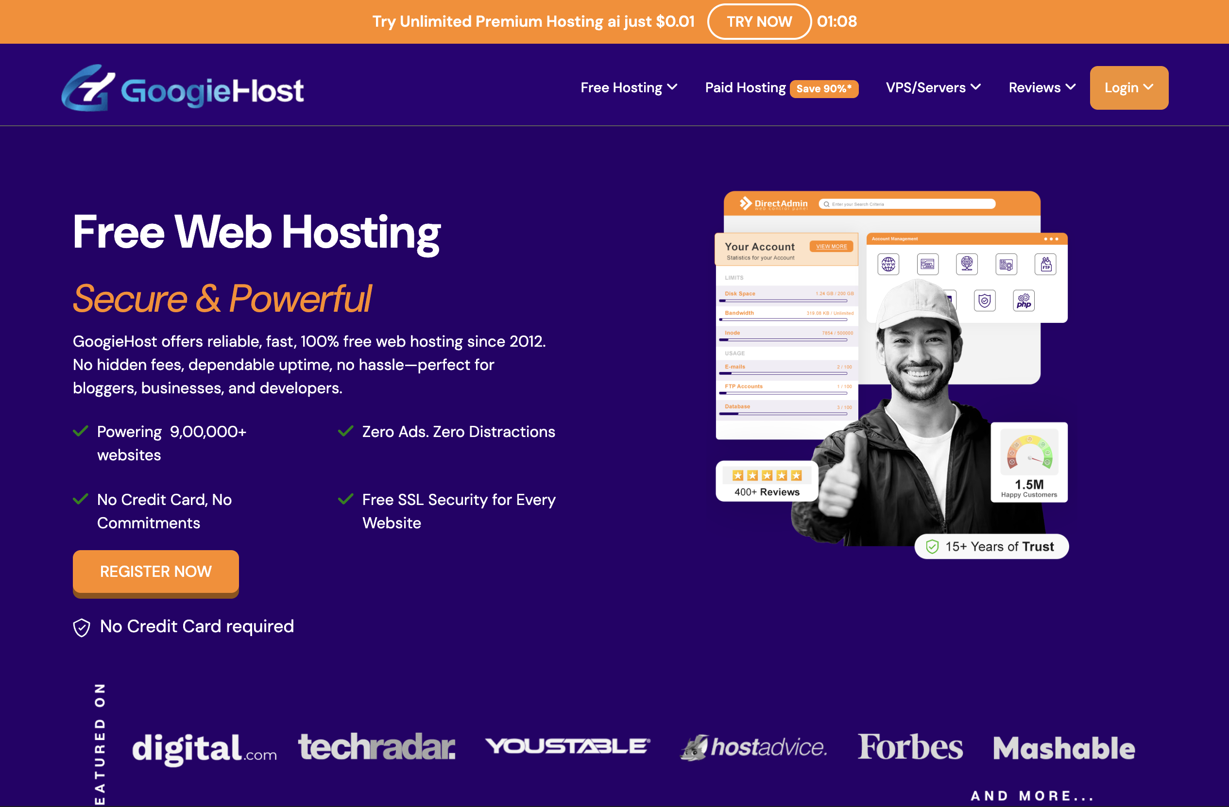Open the Login dropdown
This screenshot has height=807, width=1229.
[x=1129, y=87]
